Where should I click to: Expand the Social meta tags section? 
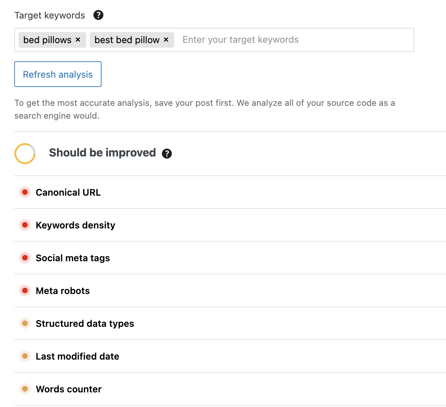230,258
